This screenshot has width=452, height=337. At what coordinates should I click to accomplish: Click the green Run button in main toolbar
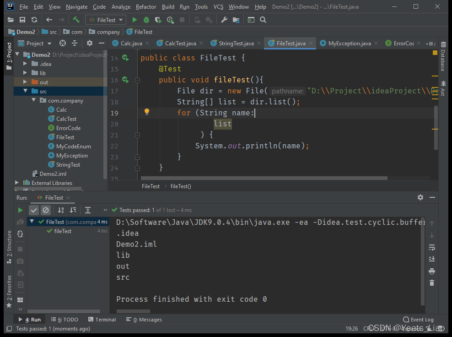click(135, 20)
